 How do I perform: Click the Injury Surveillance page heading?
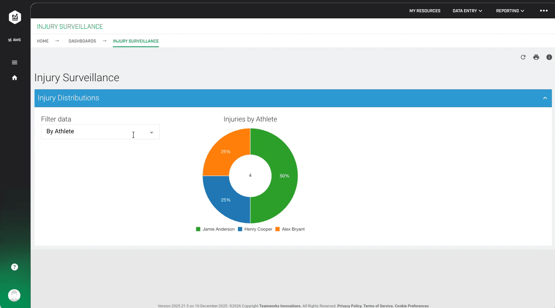(77, 77)
